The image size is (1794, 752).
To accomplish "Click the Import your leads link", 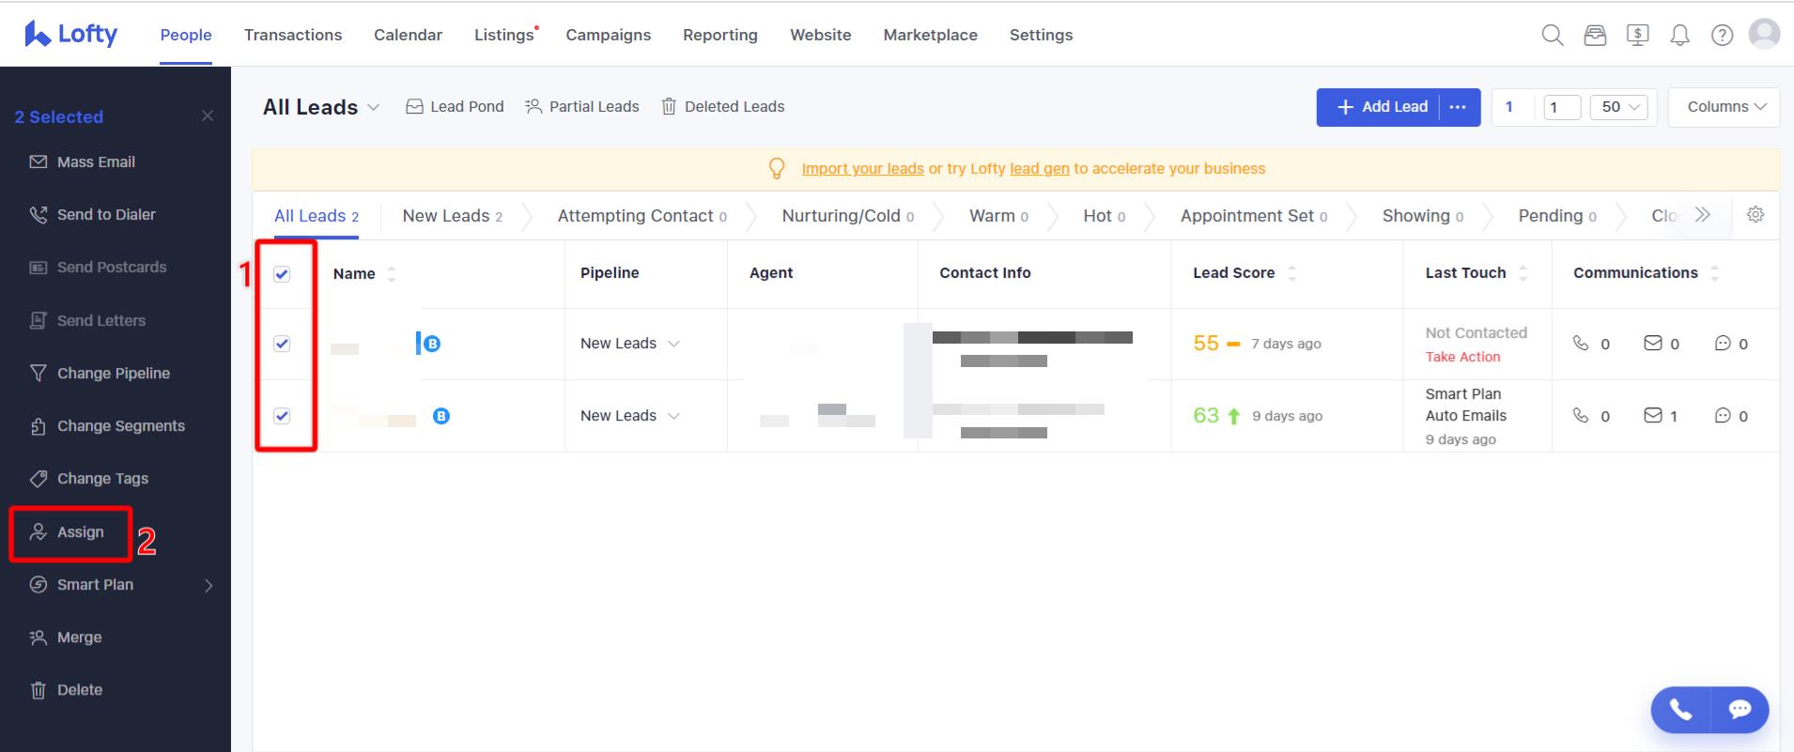I will (x=862, y=169).
